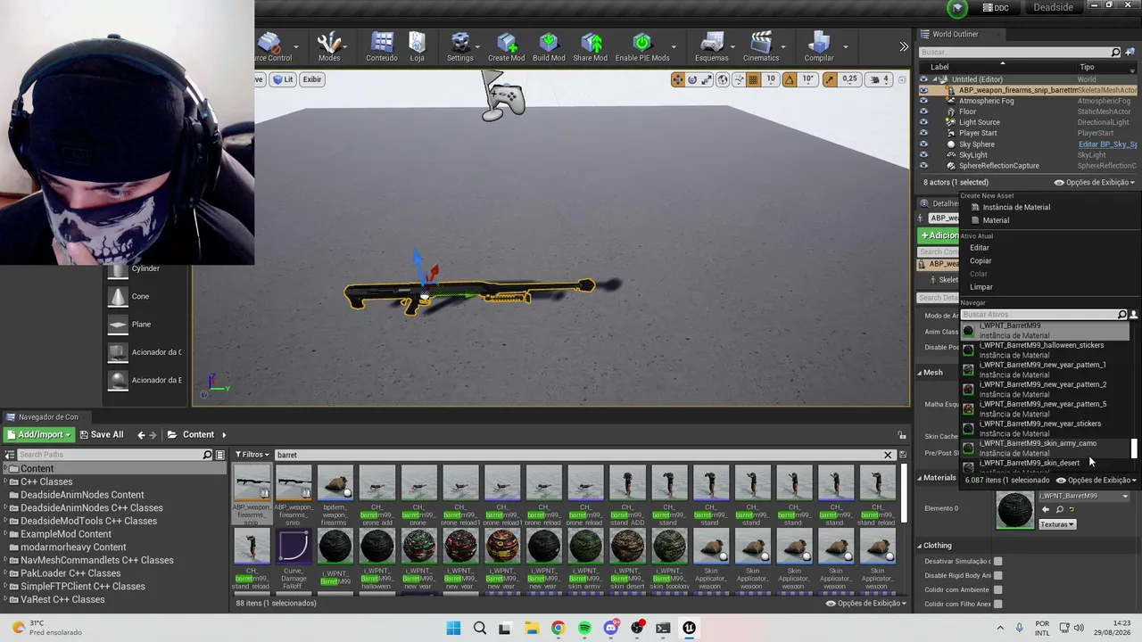Open the Modes toolbar button
This screenshot has width=1142, height=642.
tap(329, 47)
